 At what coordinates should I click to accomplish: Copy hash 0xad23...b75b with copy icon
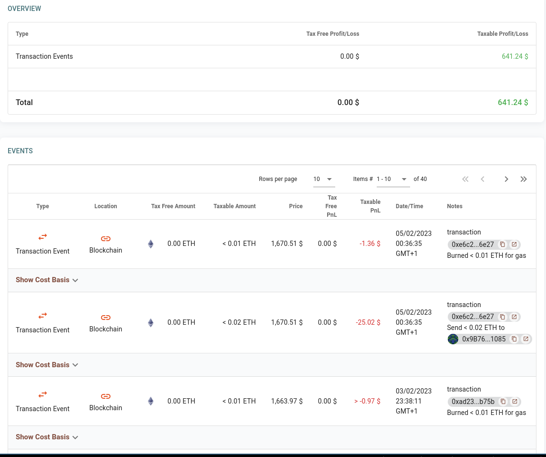[x=503, y=402]
